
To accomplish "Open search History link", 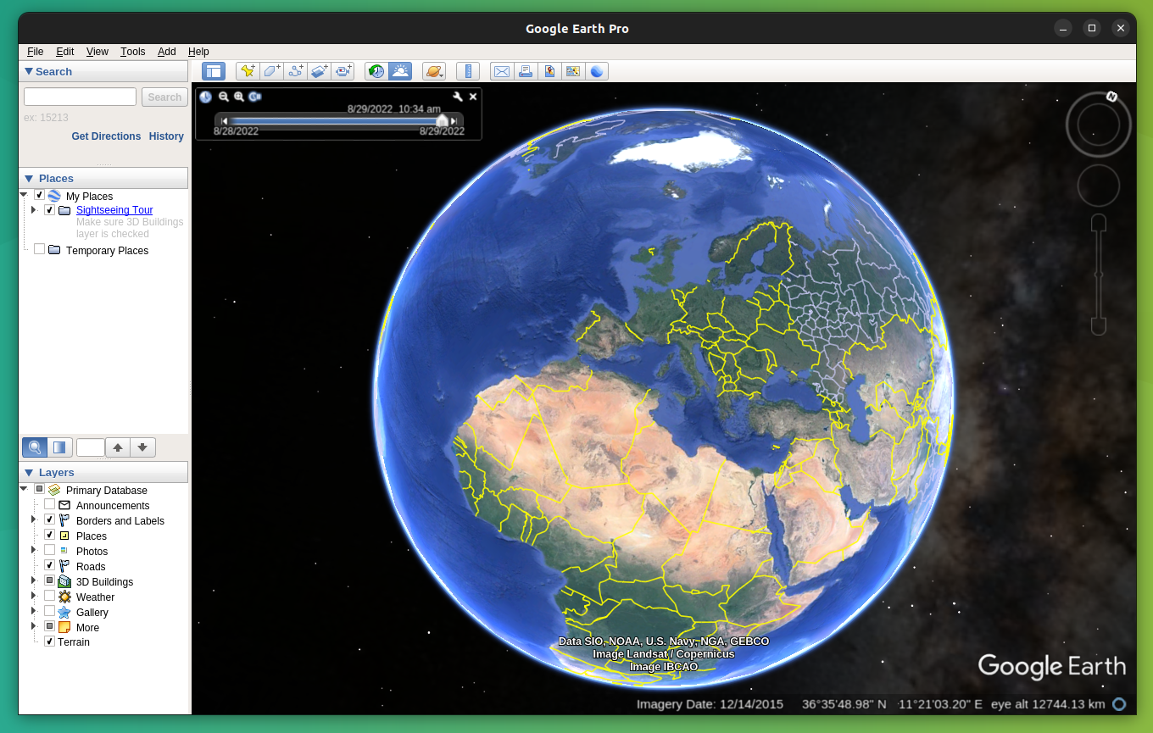I will (x=166, y=136).
